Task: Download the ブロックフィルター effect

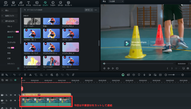Action: point(58,63)
